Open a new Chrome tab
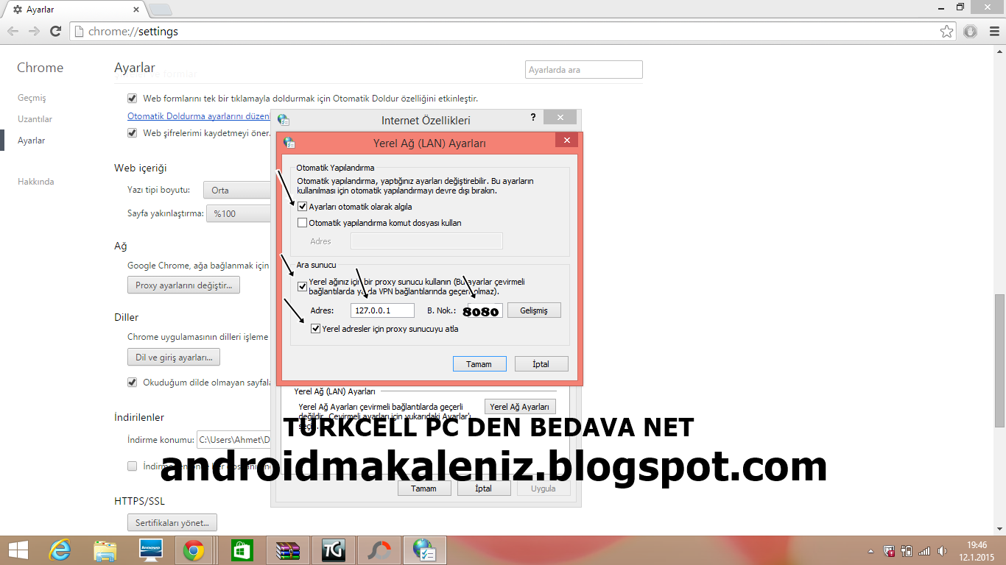Image resolution: width=1006 pixels, height=565 pixels. tap(161, 10)
